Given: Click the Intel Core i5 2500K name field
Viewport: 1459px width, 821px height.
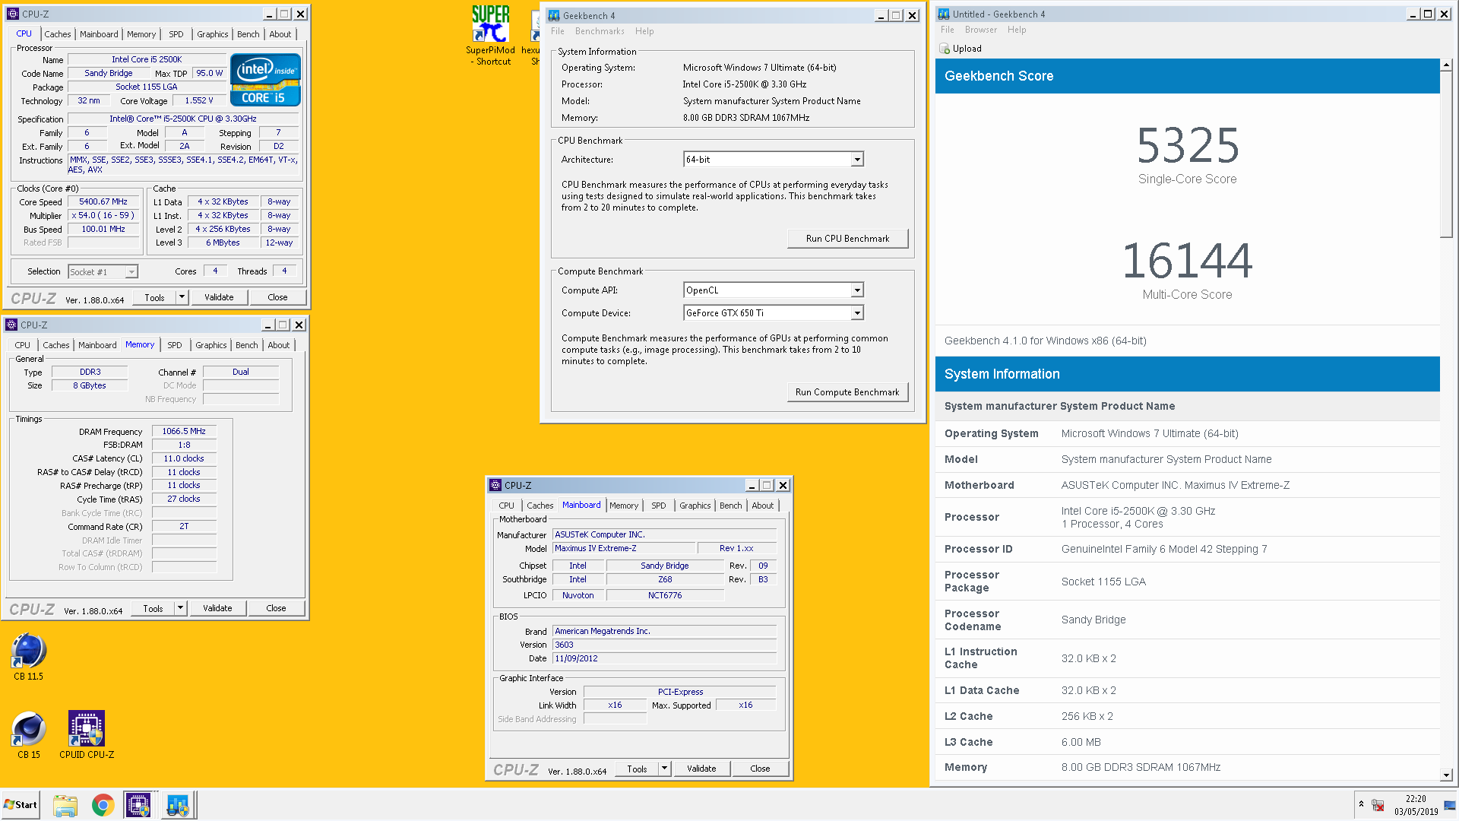Looking at the screenshot, I should [147, 60].
